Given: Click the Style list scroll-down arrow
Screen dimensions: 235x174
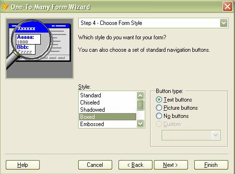Looking at the screenshot, I should tap(140, 124).
